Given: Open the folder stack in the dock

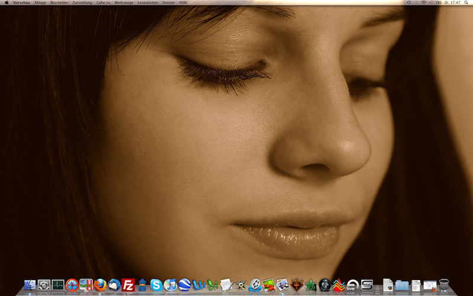Looking at the screenshot, I should click(402, 285).
